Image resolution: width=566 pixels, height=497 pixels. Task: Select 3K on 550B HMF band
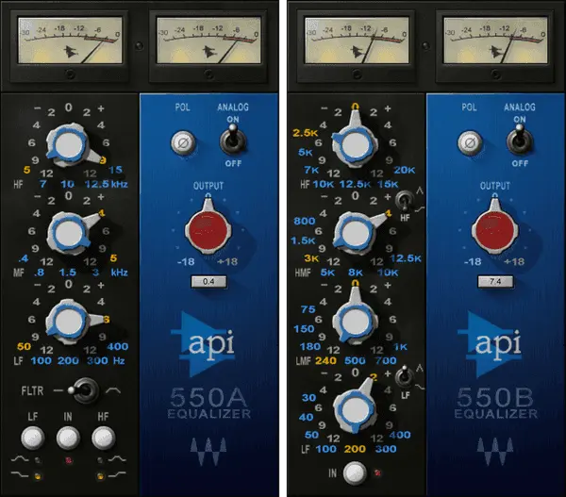pyautogui.click(x=312, y=258)
